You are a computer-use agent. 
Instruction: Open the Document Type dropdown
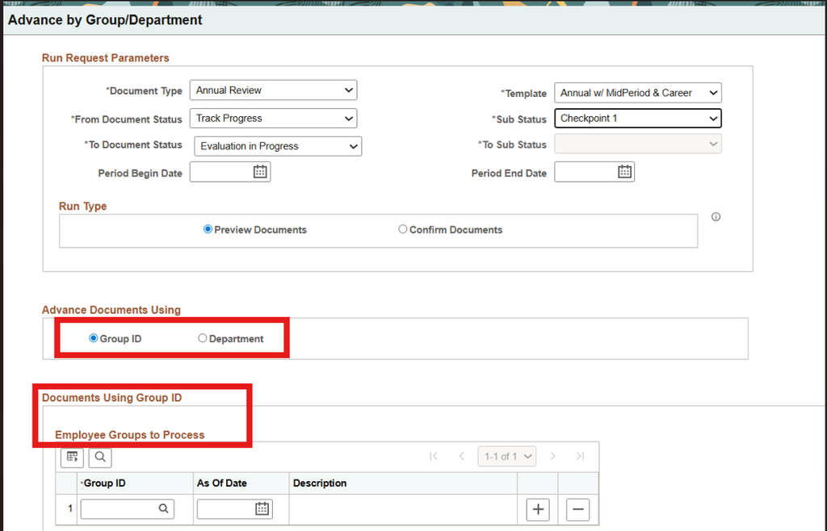tap(273, 90)
